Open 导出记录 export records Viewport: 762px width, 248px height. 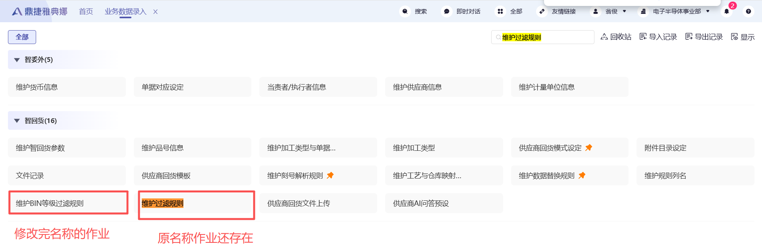coord(704,37)
